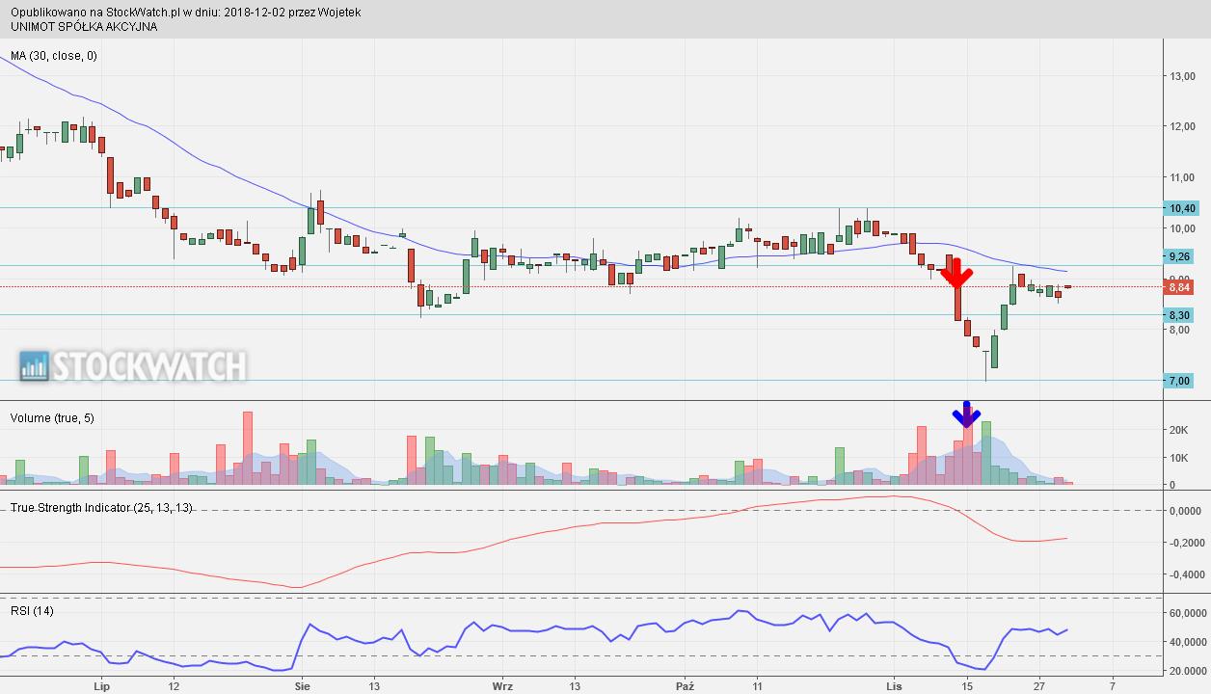1211x694 pixels.
Task: Click the Lip month label on time axis
Action: coord(100,687)
